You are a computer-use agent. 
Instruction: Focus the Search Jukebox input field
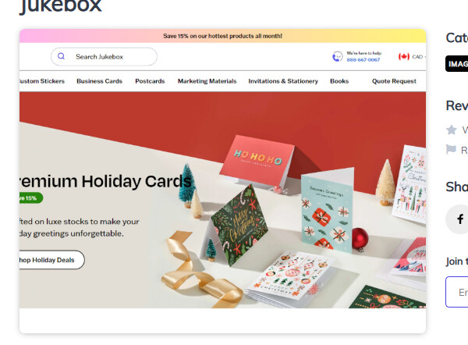click(104, 56)
